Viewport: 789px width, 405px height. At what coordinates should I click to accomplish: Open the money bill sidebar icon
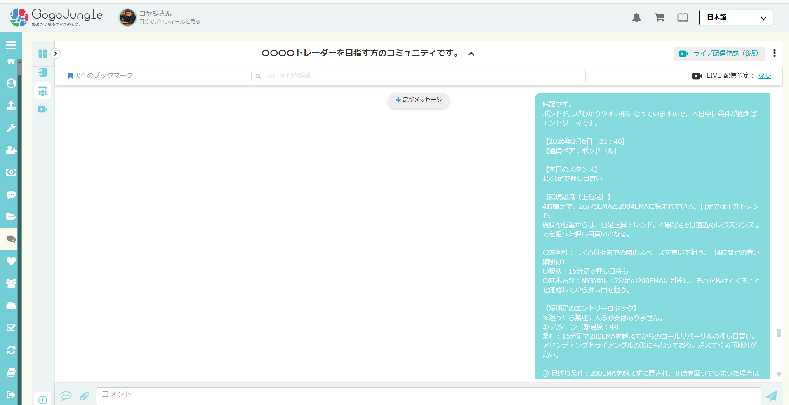click(x=11, y=172)
